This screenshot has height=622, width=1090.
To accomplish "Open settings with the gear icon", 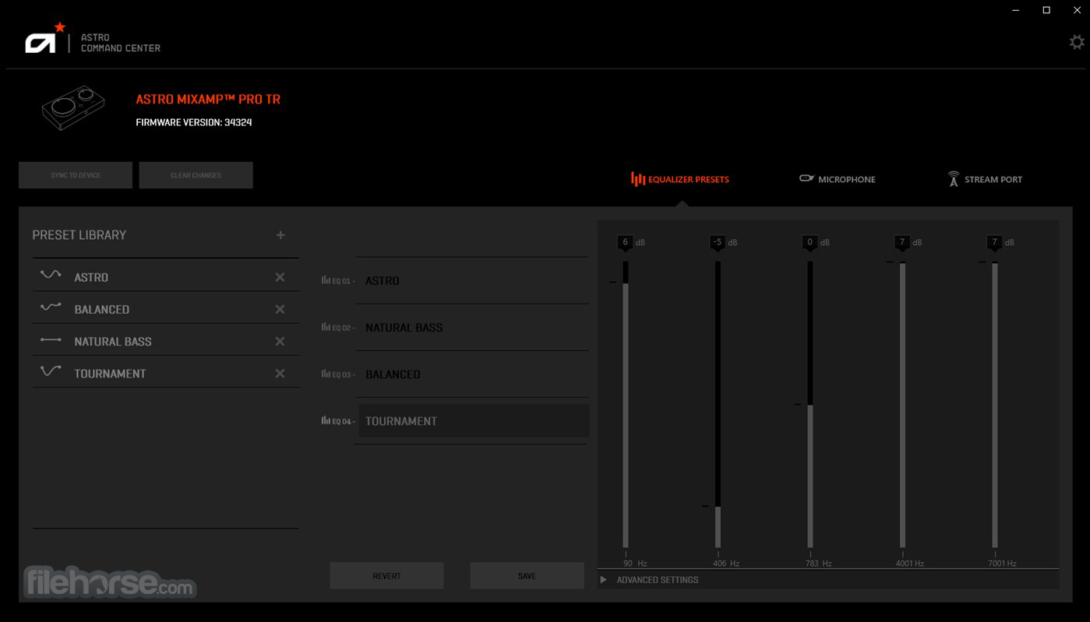I will tap(1077, 42).
